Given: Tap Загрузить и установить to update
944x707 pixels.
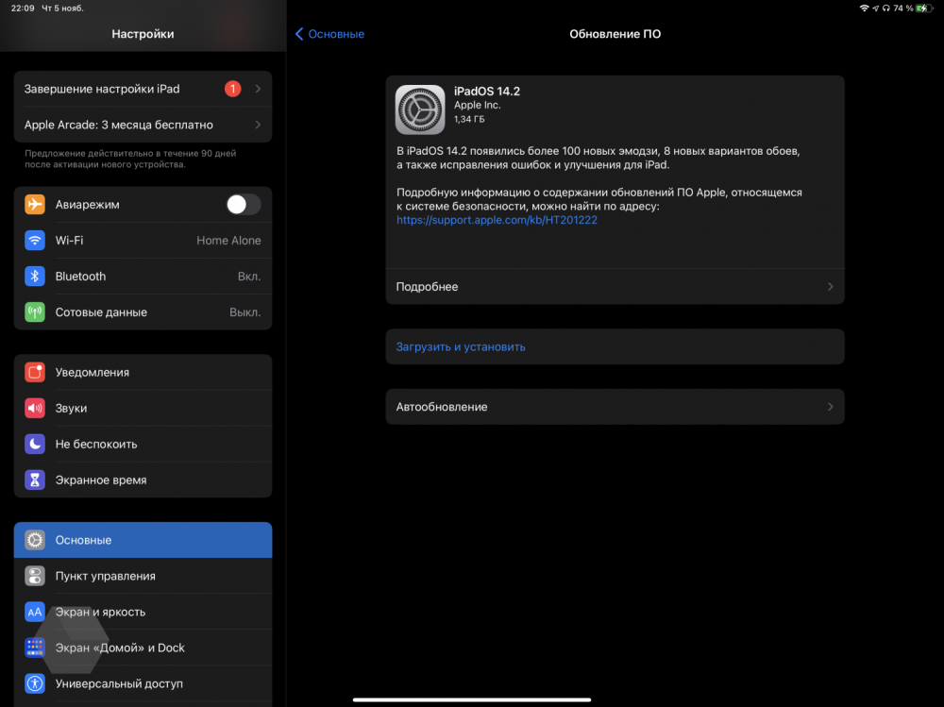Looking at the screenshot, I should point(461,347).
